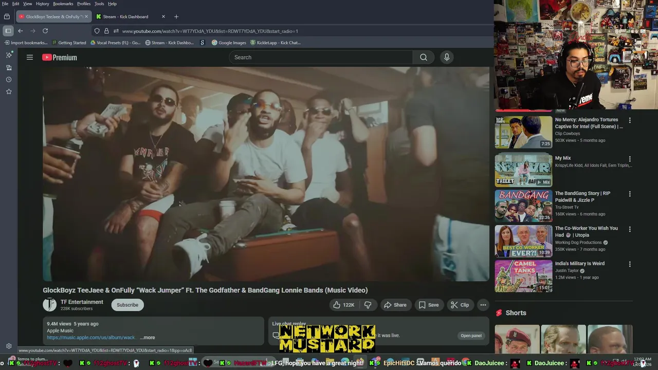
Task: Open the Help menu
Action: [x=112, y=4]
